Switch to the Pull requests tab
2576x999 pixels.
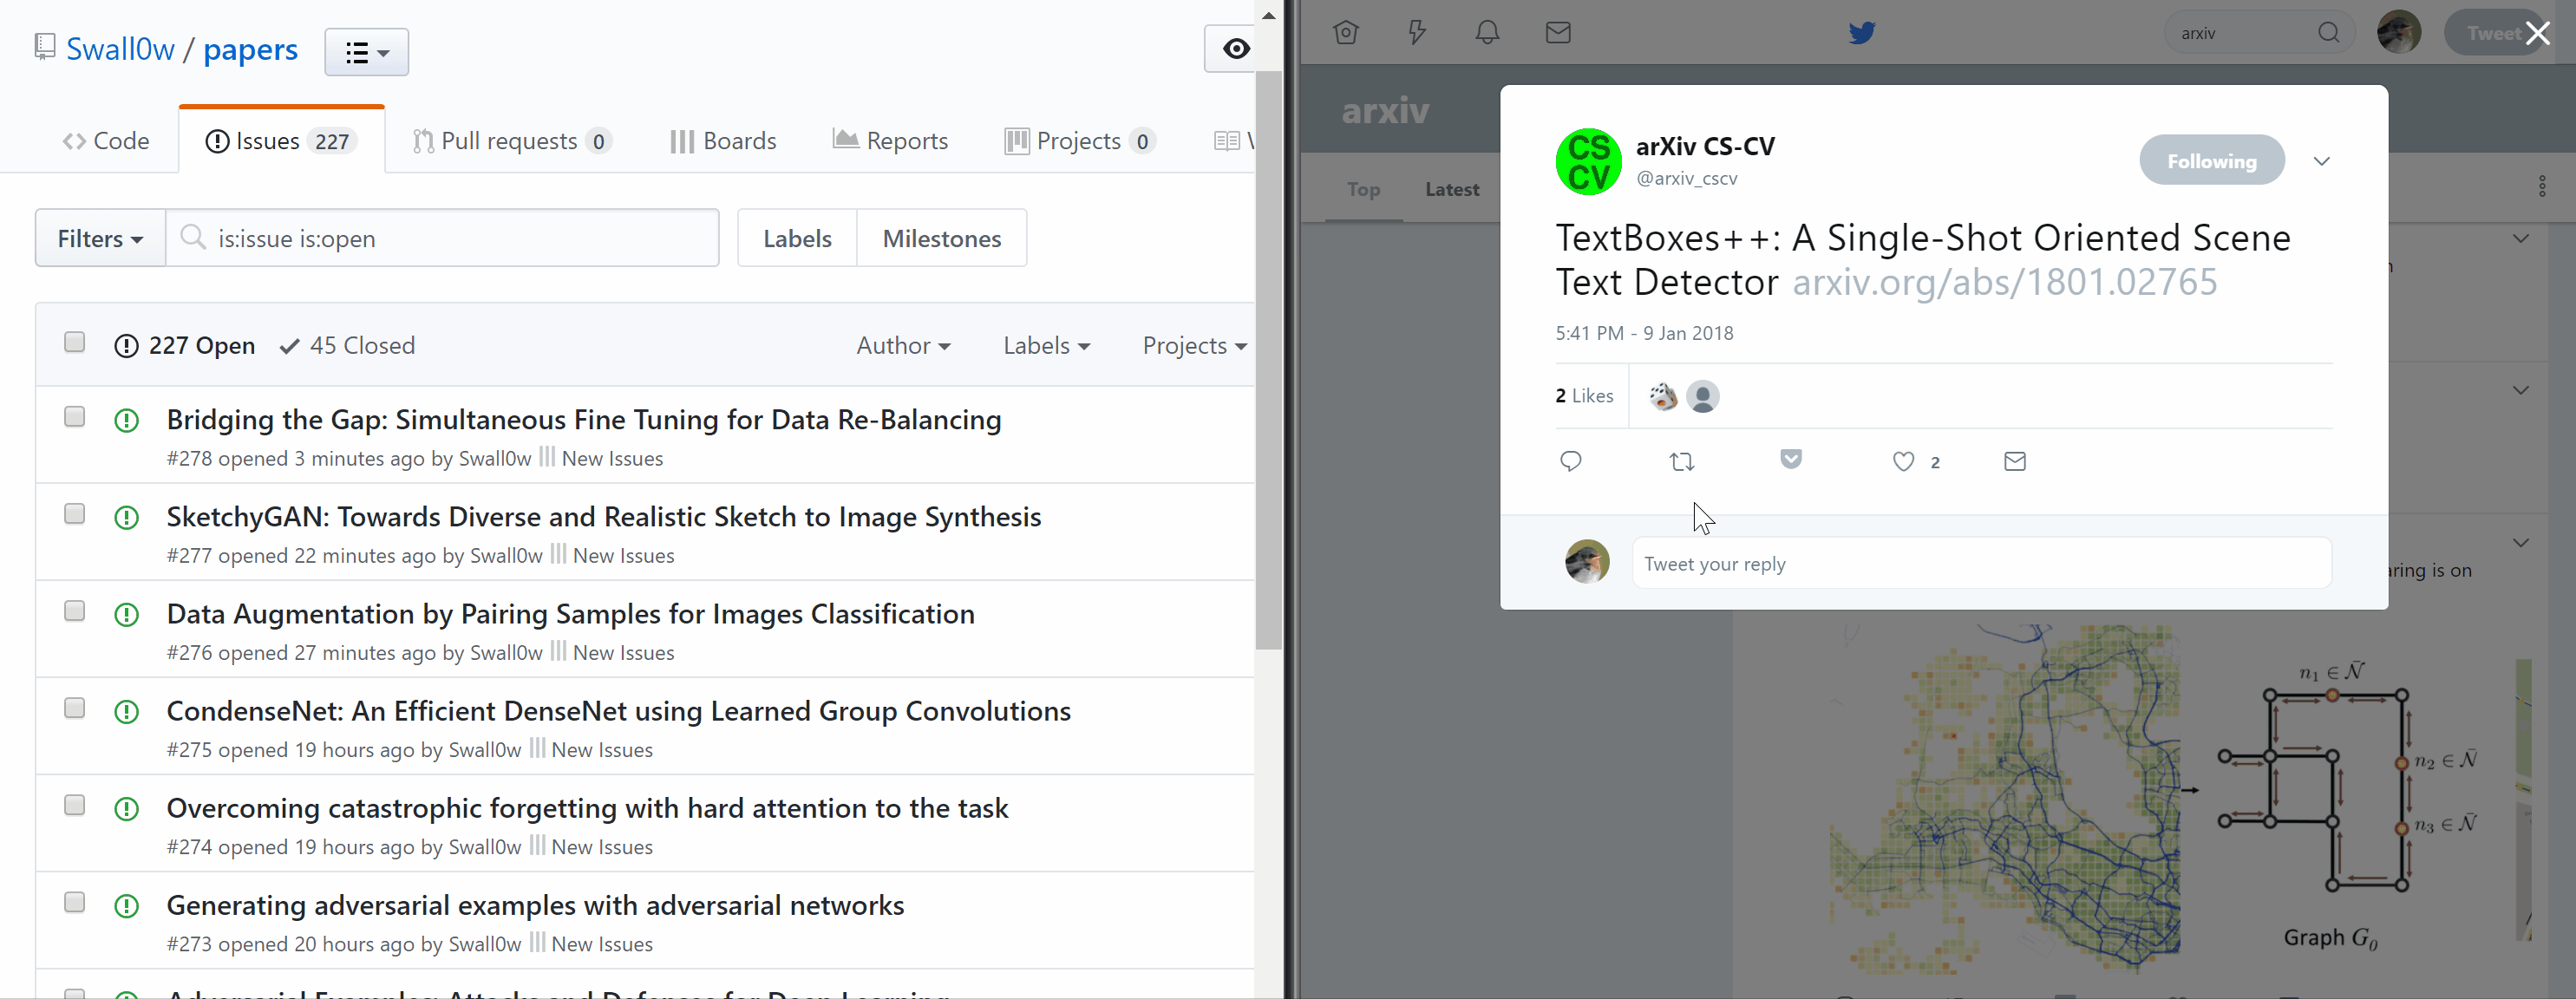point(510,141)
